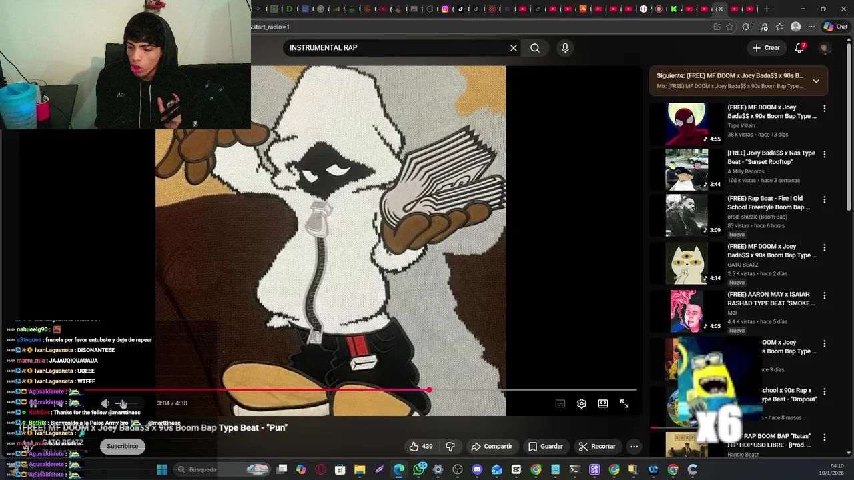Click the progress bar scrubber handle

(429, 390)
